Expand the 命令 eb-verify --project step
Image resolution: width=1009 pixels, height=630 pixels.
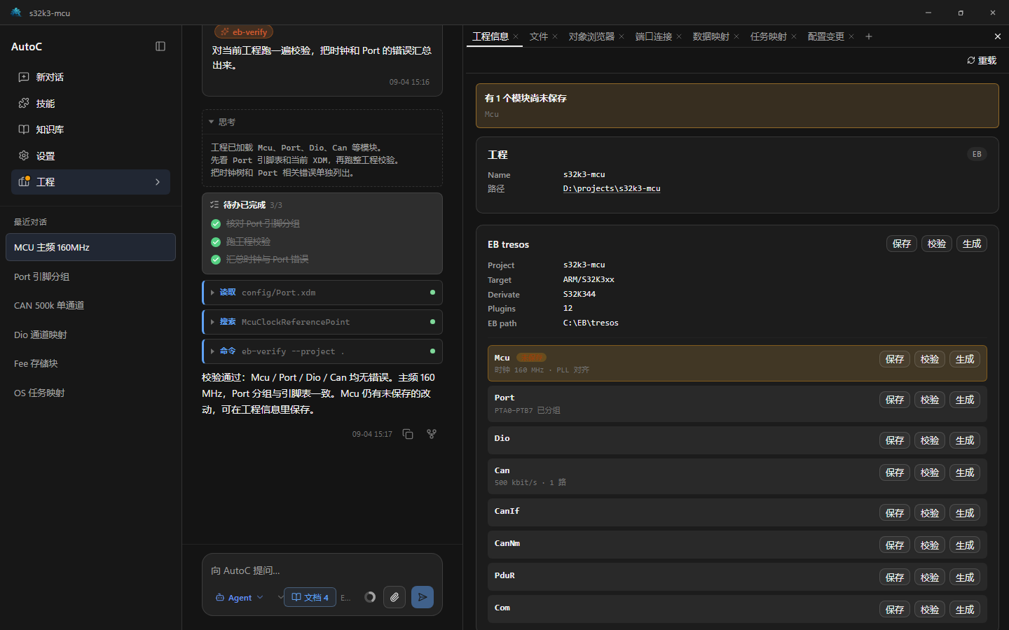[x=322, y=351]
